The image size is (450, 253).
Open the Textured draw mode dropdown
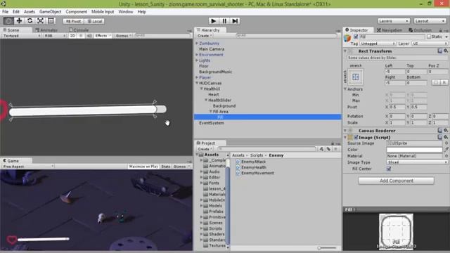coord(21,36)
